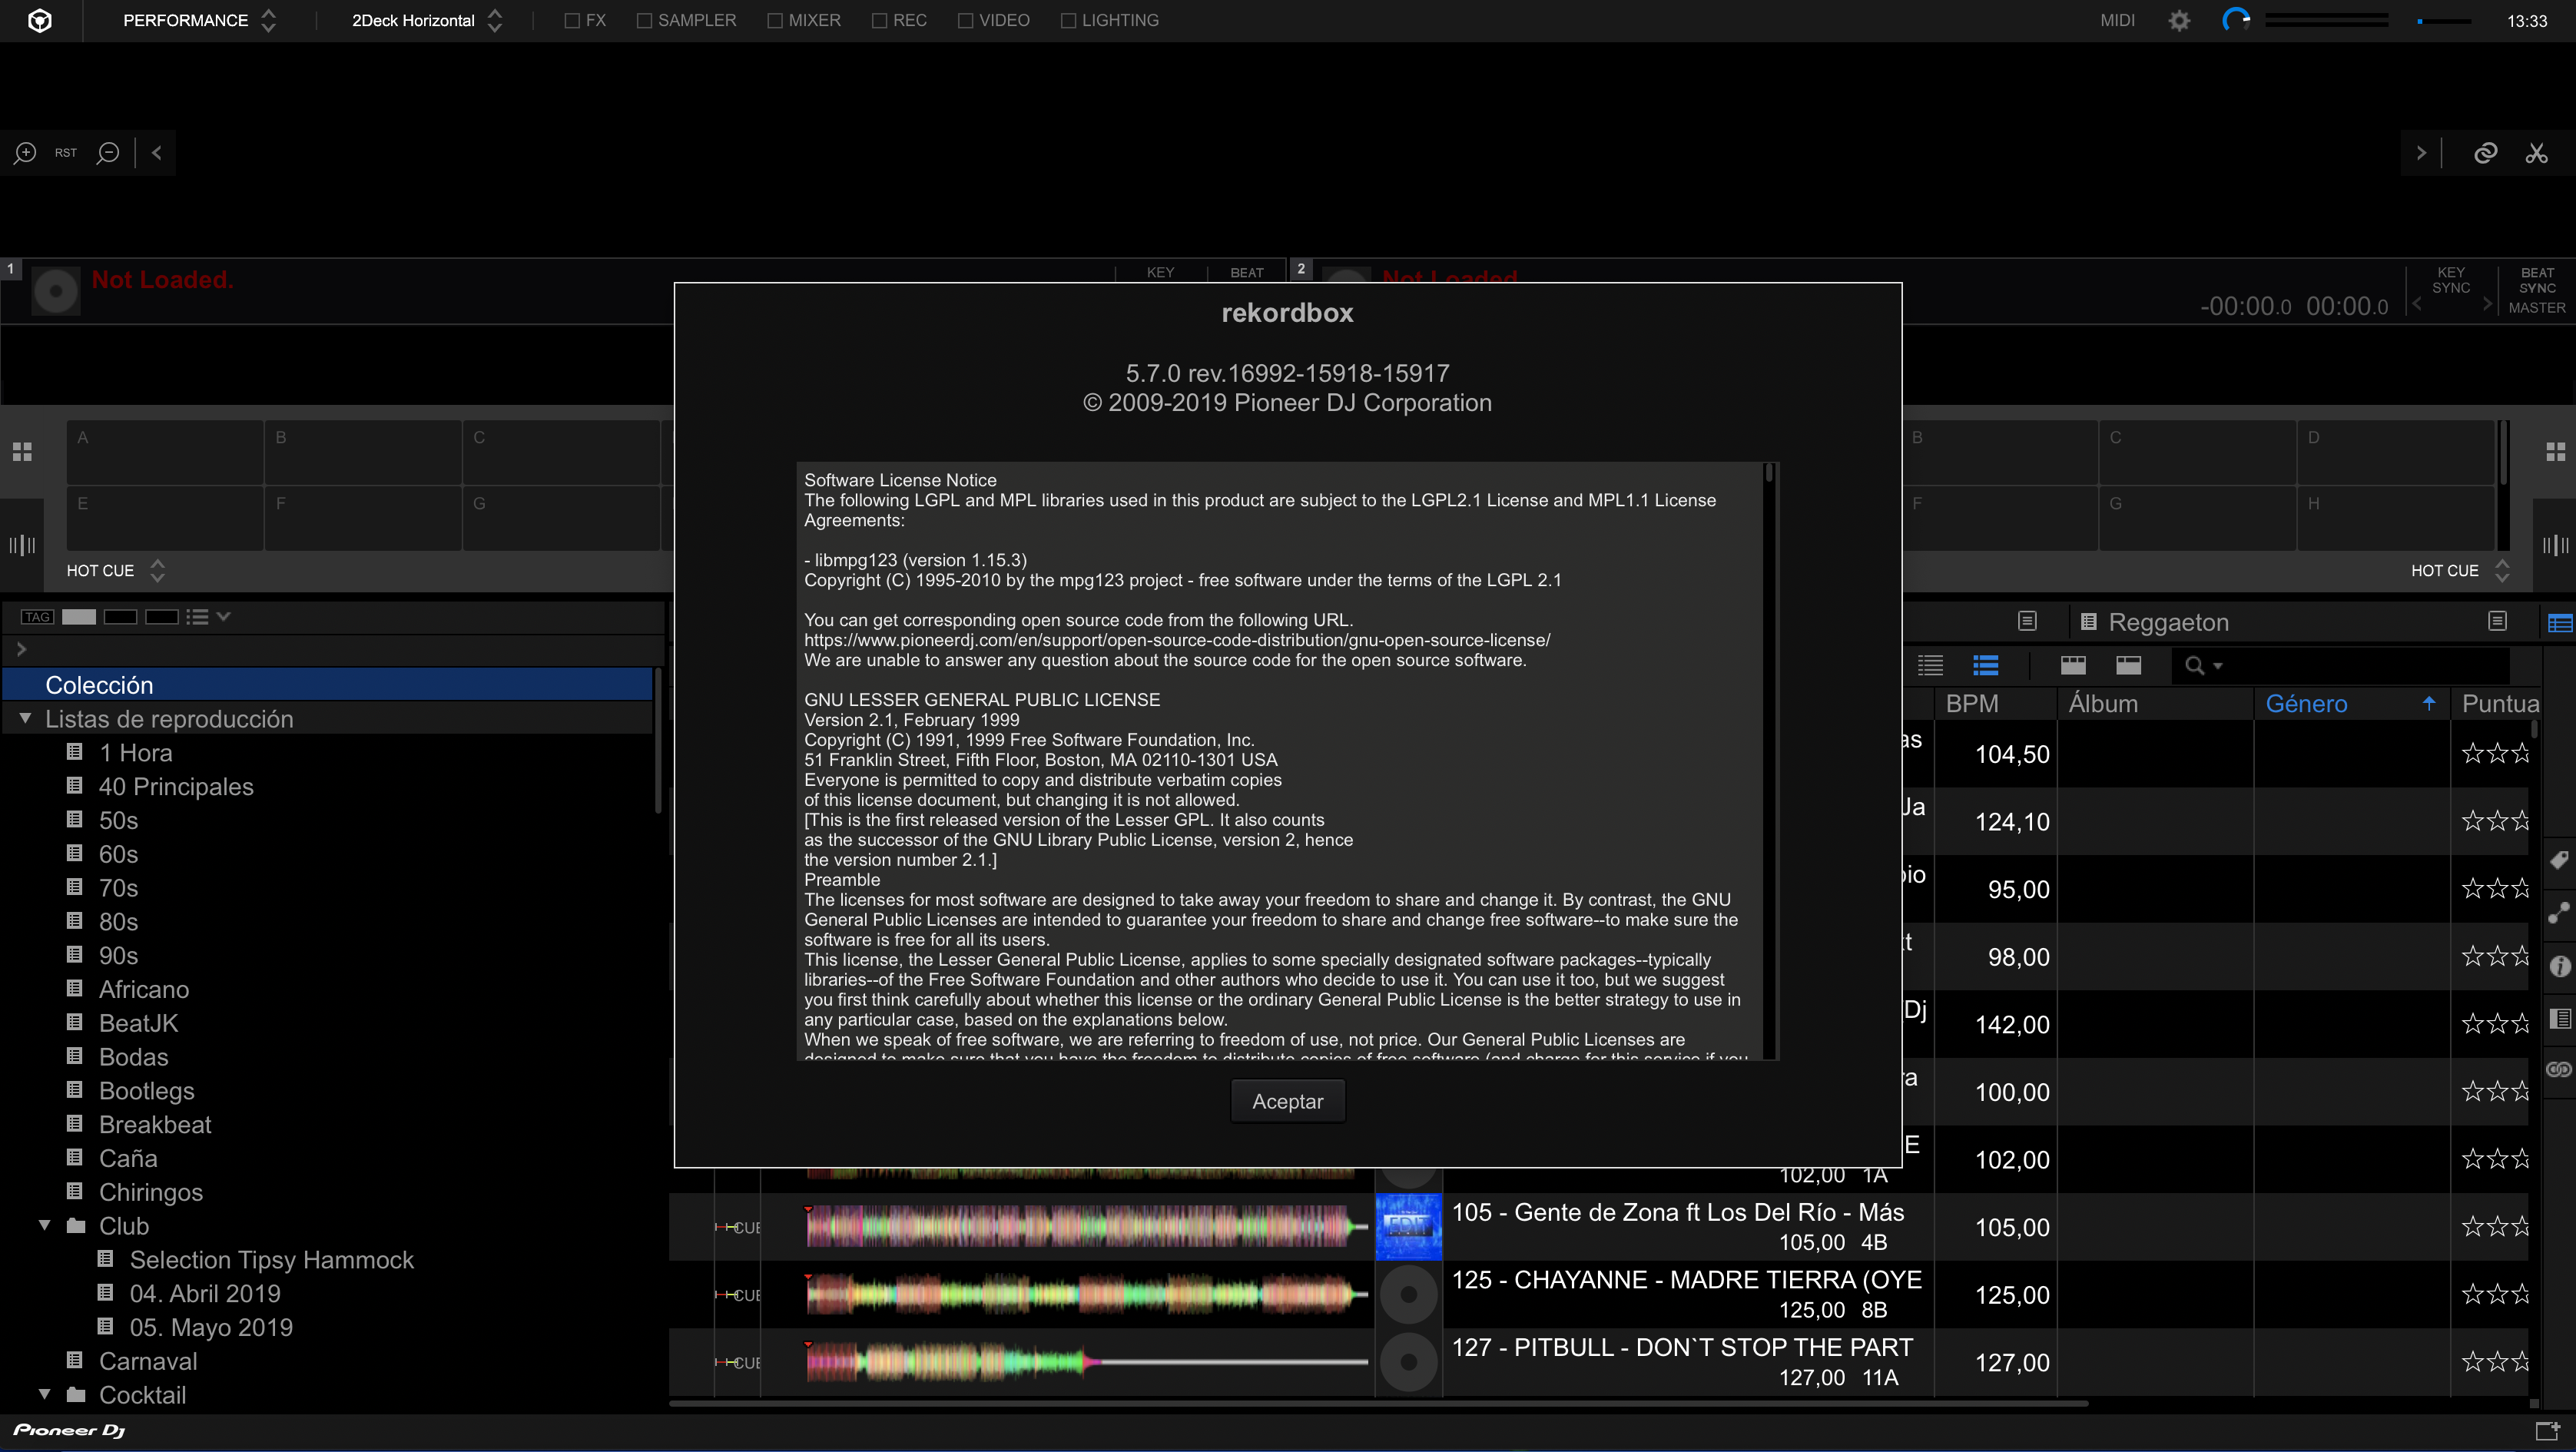
Task: Enable the FX panel checkbox
Action: [572, 21]
